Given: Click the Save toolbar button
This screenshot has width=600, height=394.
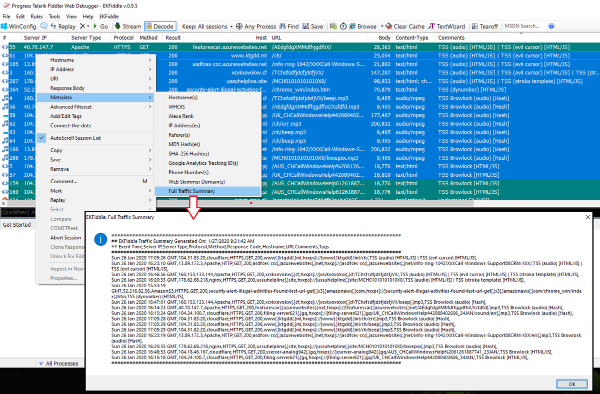Looking at the screenshot, I should click(x=312, y=26).
